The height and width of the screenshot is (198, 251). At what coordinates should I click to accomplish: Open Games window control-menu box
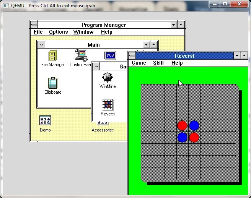click(96, 67)
